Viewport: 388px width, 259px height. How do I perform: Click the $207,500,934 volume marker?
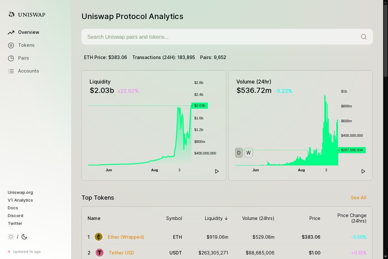[x=352, y=150]
